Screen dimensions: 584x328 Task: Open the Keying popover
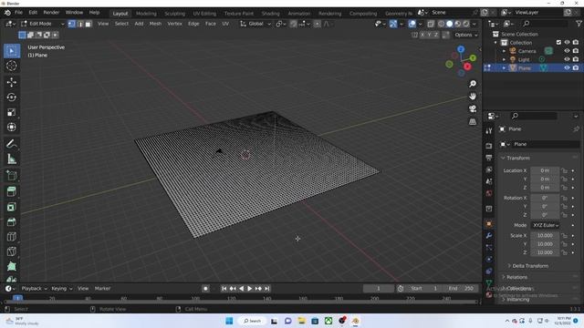click(x=61, y=289)
